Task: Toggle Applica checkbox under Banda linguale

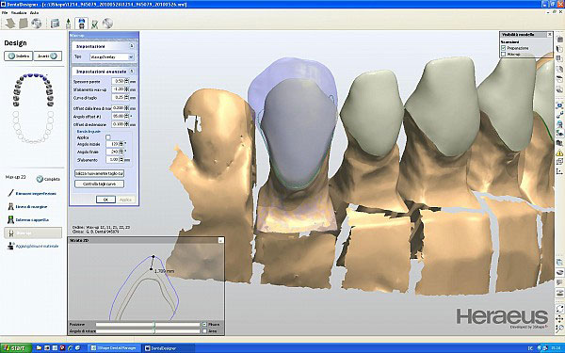Action: coord(108,137)
